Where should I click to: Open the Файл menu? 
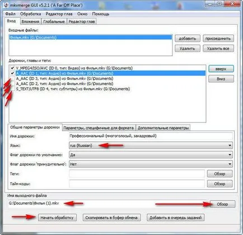click(10, 14)
